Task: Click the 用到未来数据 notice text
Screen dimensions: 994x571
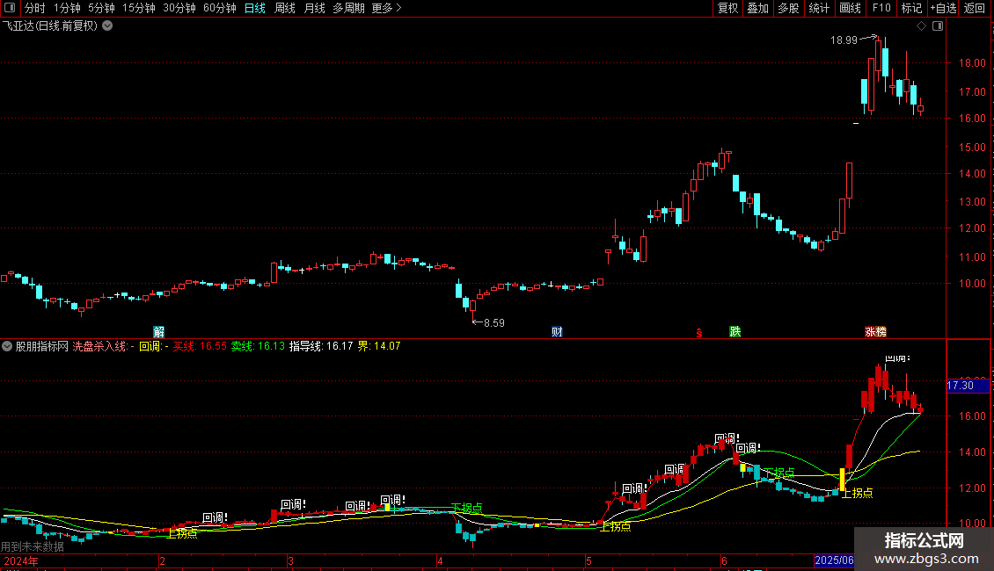Action: click(33, 546)
